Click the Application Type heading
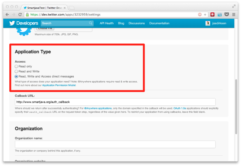Viewport: 241px width, 166px height. [x=33, y=52]
